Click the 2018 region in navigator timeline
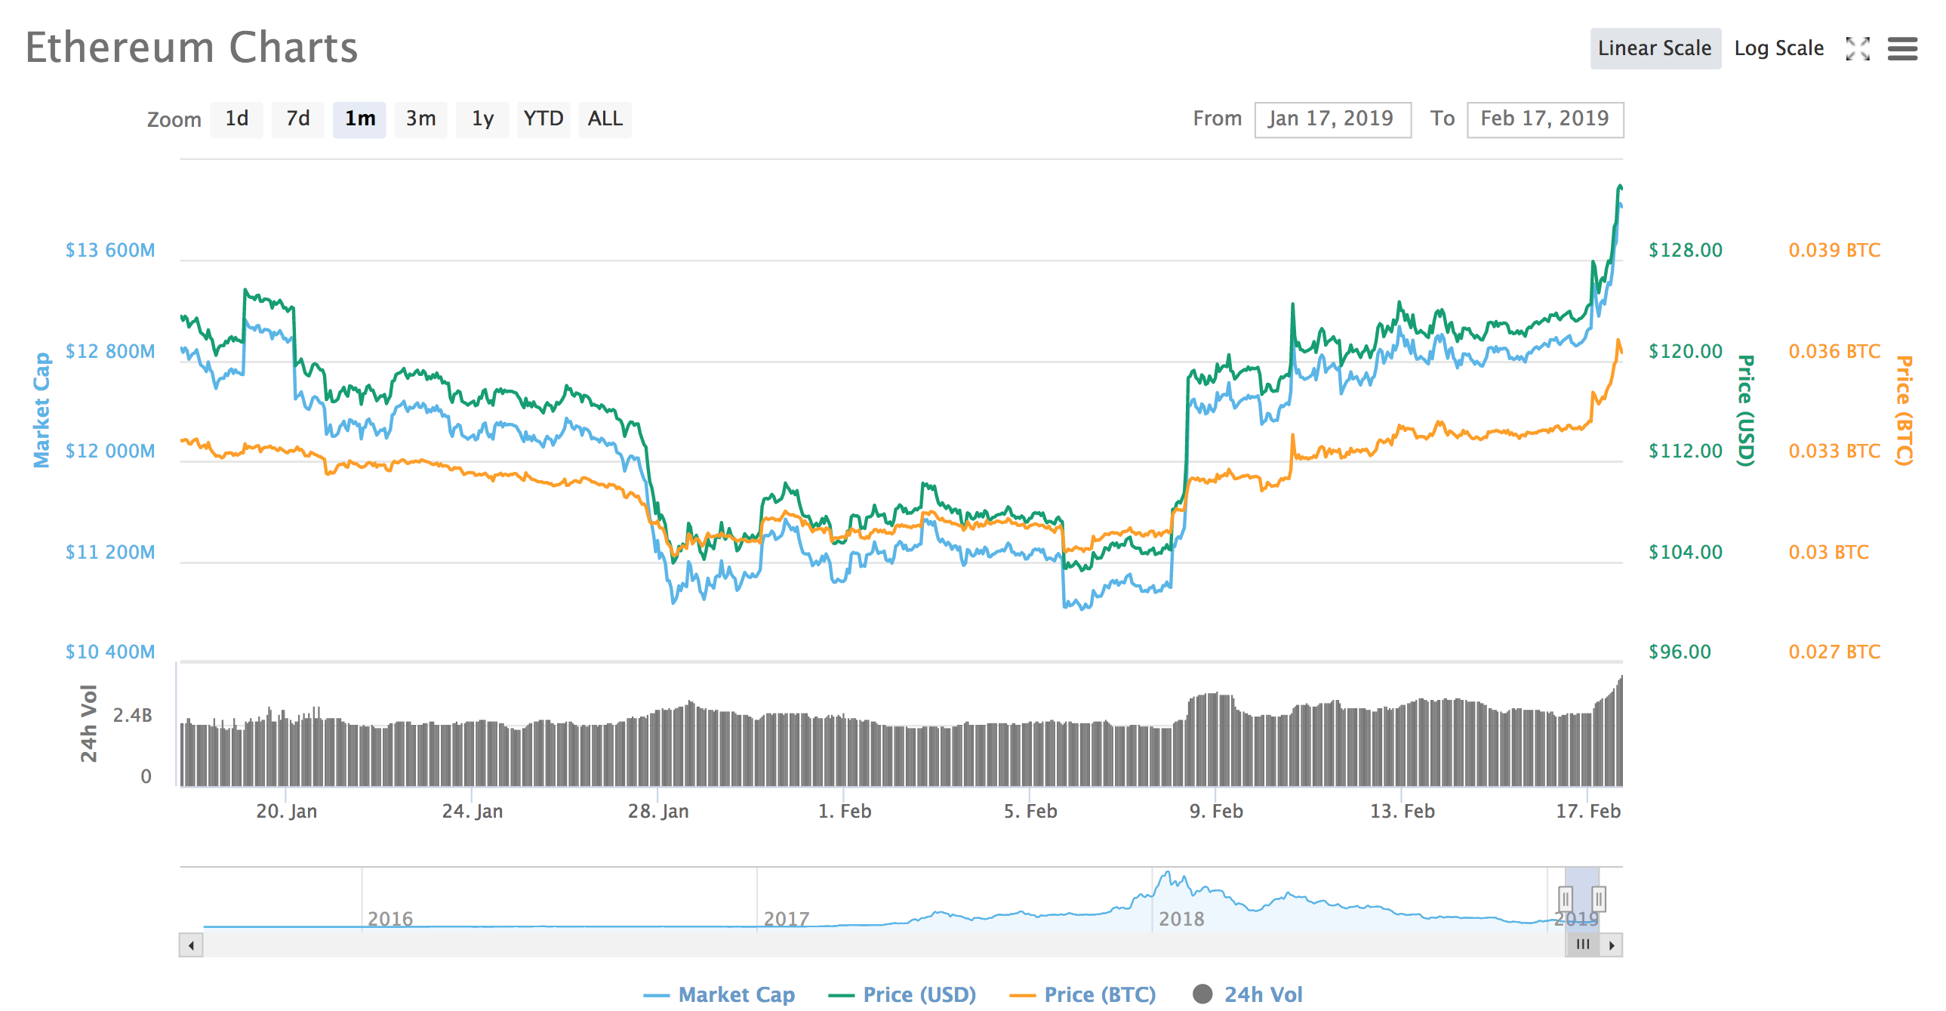This screenshot has height=1011, width=1946. click(x=1181, y=919)
